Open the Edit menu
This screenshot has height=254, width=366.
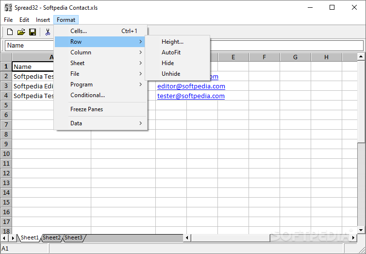point(24,20)
